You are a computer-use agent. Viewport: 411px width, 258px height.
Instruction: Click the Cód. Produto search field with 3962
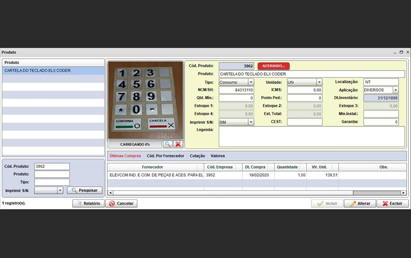[x=52, y=166]
